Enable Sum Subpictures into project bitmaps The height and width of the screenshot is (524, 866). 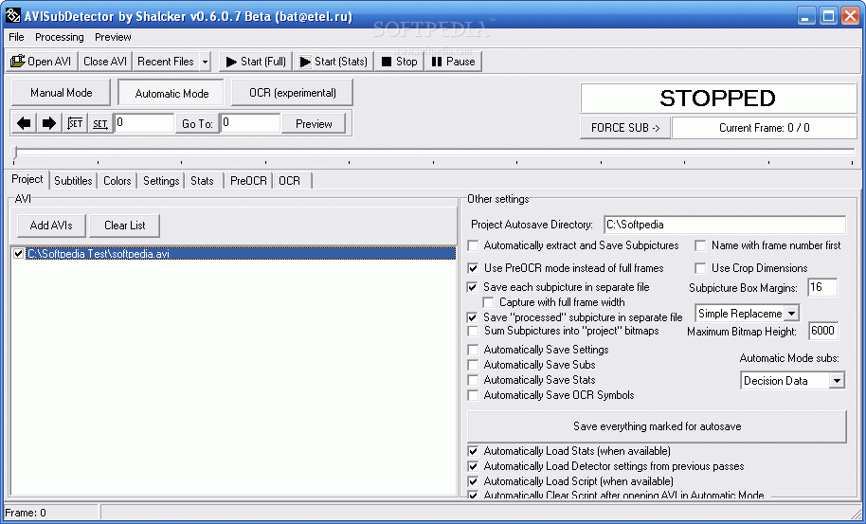click(473, 332)
